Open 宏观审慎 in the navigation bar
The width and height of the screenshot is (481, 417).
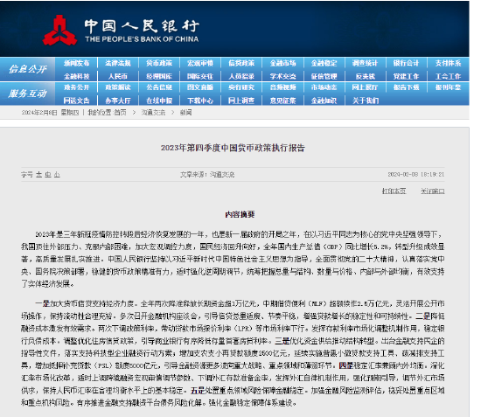(200, 63)
